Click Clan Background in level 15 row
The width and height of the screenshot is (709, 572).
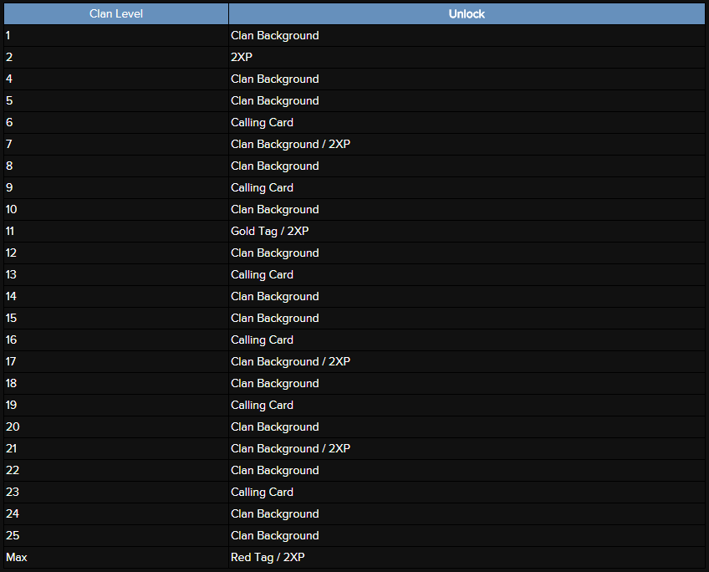click(x=467, y=318)
